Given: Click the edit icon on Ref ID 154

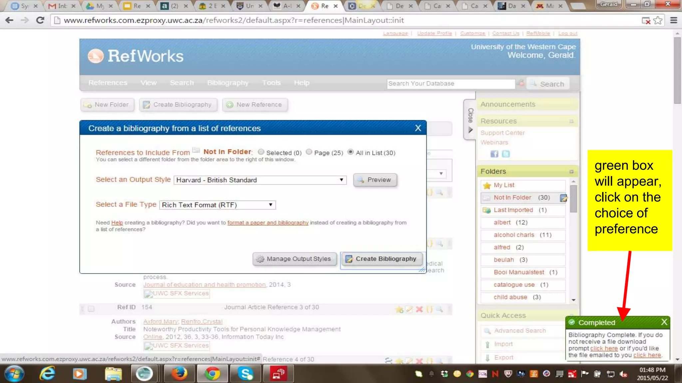Looking at the screenshot, I should pyautogui.click(x=409, y=309).
